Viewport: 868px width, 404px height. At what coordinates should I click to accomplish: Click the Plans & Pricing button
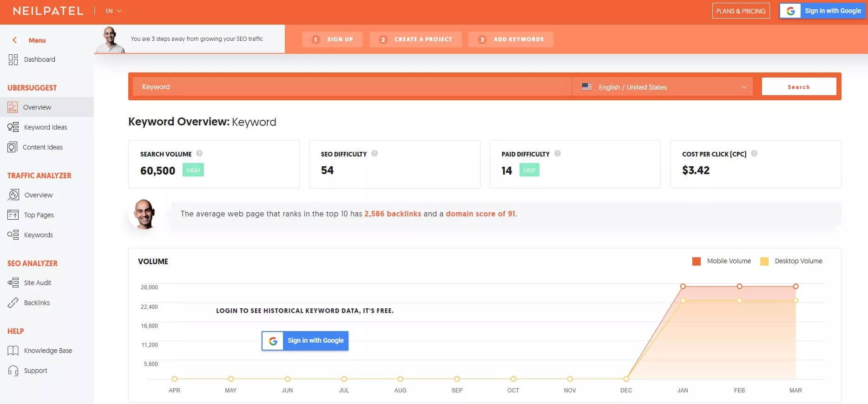[x=741, y=11]
